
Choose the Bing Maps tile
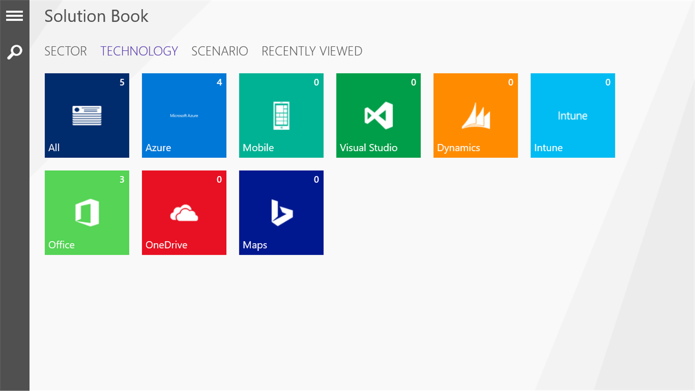point(281,212)
